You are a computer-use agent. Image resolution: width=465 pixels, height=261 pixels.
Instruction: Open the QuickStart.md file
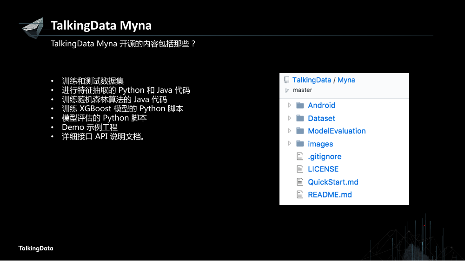[x=333, y=182]
